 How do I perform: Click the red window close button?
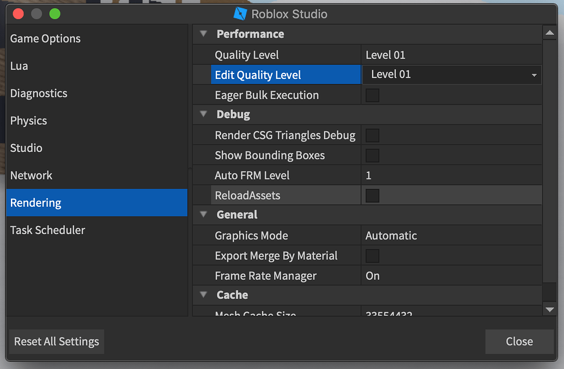pyautogui.click(x=19, y=14)
